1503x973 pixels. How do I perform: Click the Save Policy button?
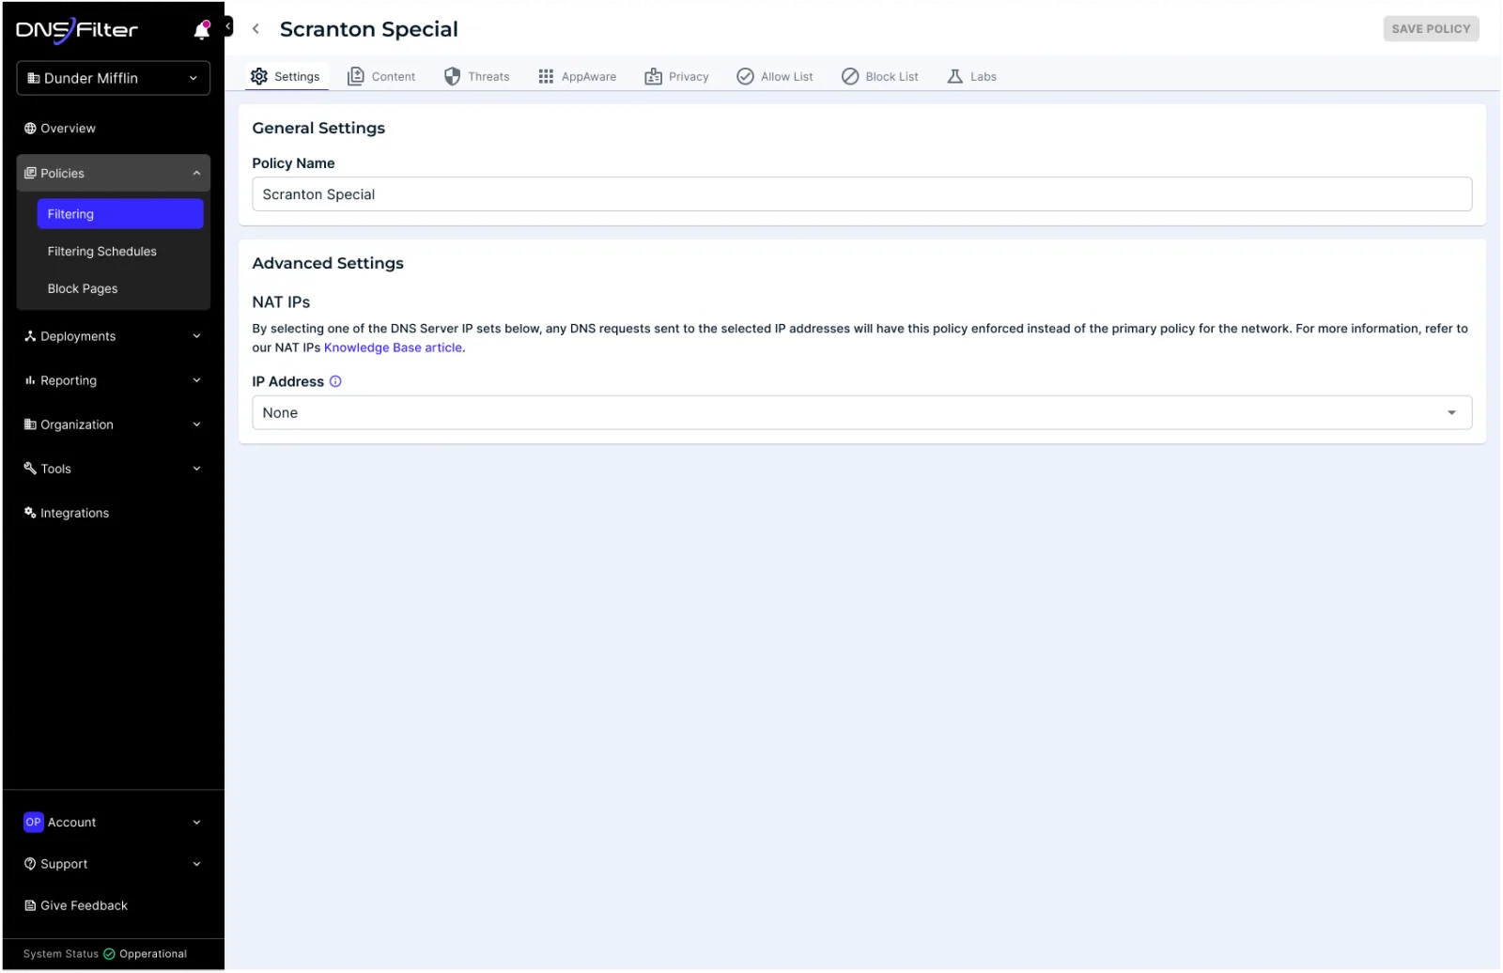[1431, 29]
